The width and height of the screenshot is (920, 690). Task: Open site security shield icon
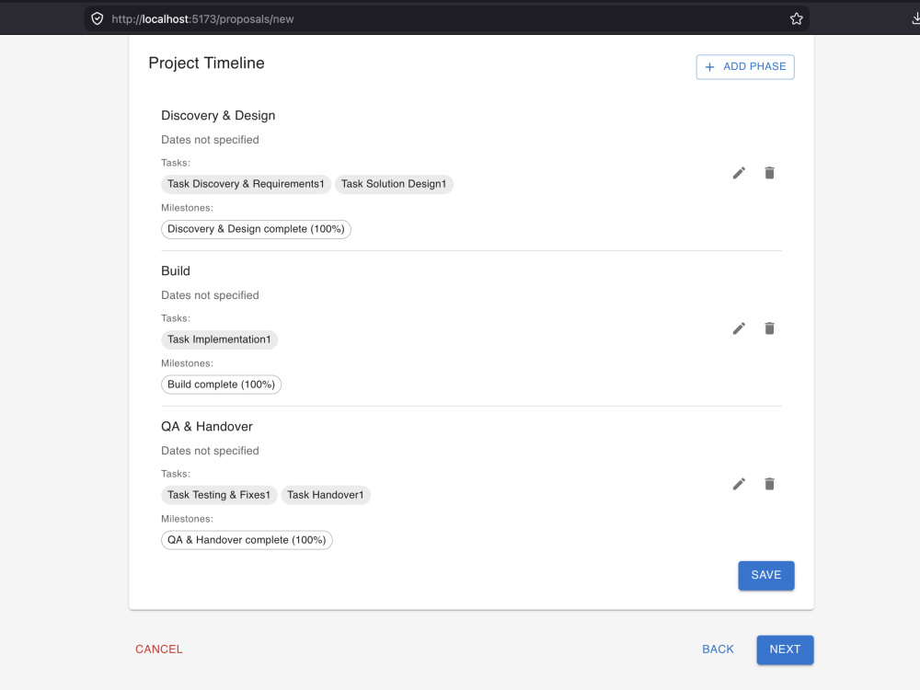tap(98, 18)
